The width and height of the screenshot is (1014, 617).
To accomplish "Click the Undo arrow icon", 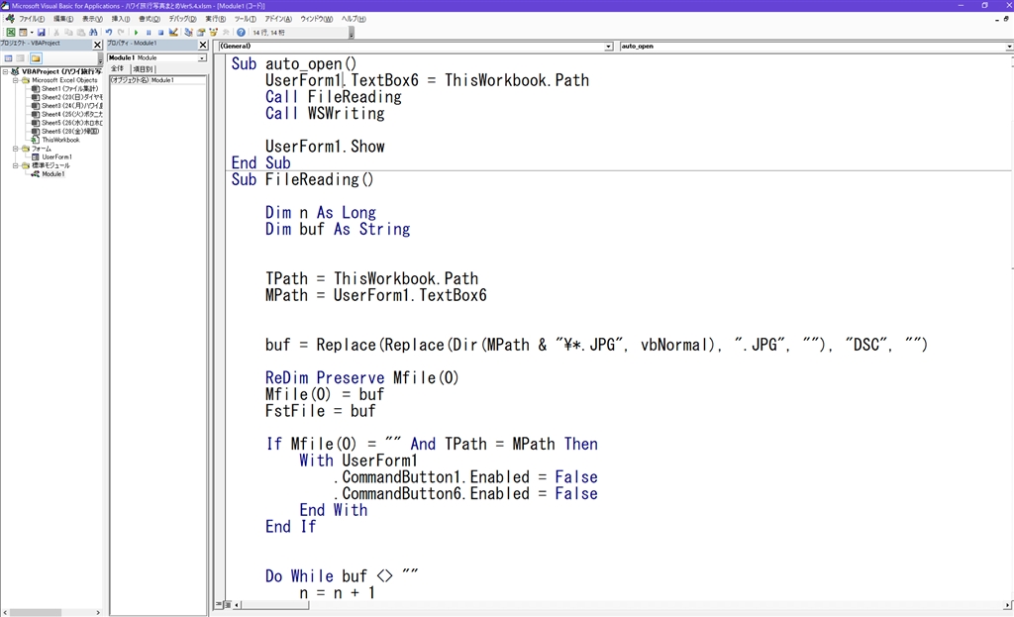I will [x=109, y=33].
